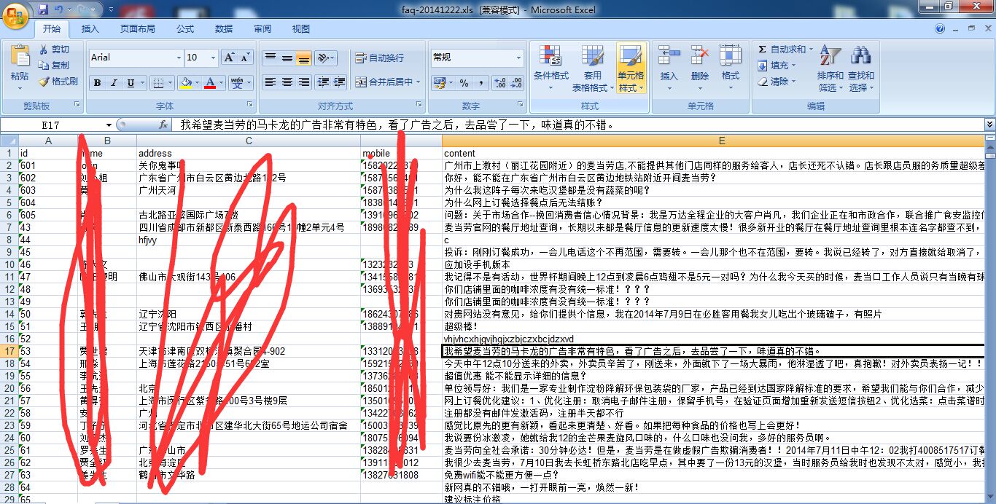Open the font size 10 dropdown
This screenshot has width=996, height=504.
(x=214, y=58)
